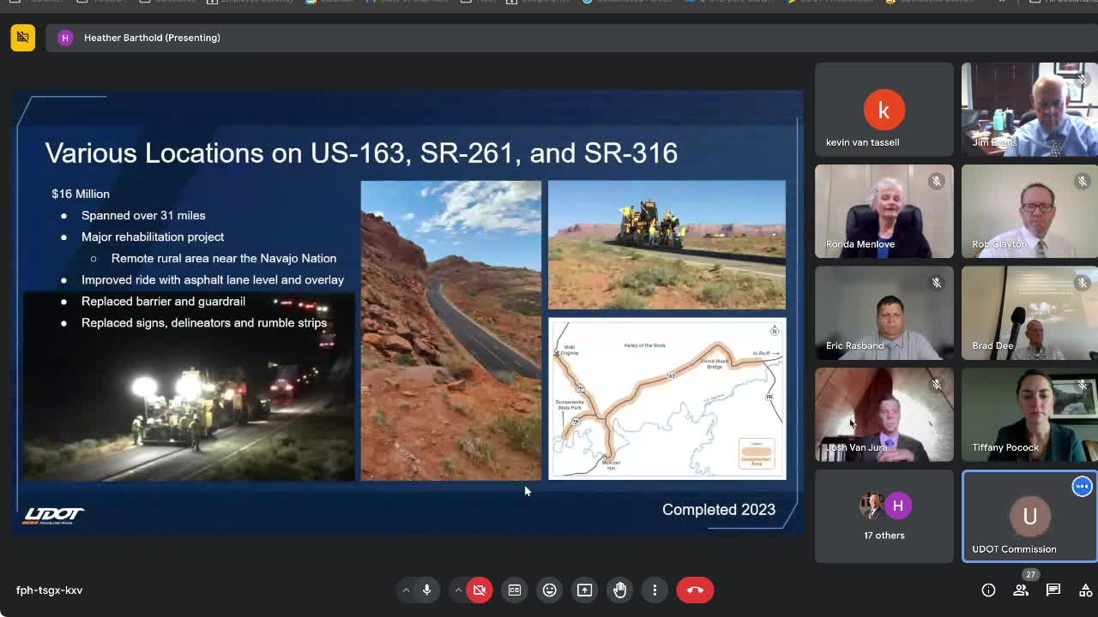This screenshot has width=1098, height=617.
Task: Open options on the UDOT Commission tile
Action: (x=1082, y=486)
